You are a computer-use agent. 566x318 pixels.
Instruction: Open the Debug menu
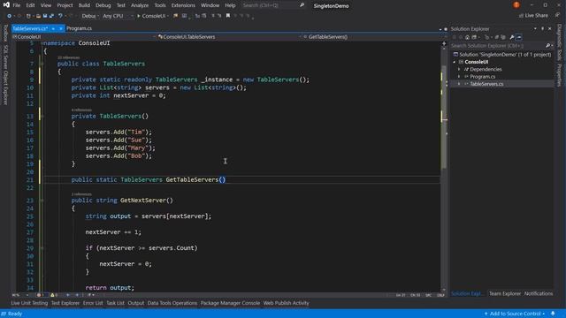(103, 5)
